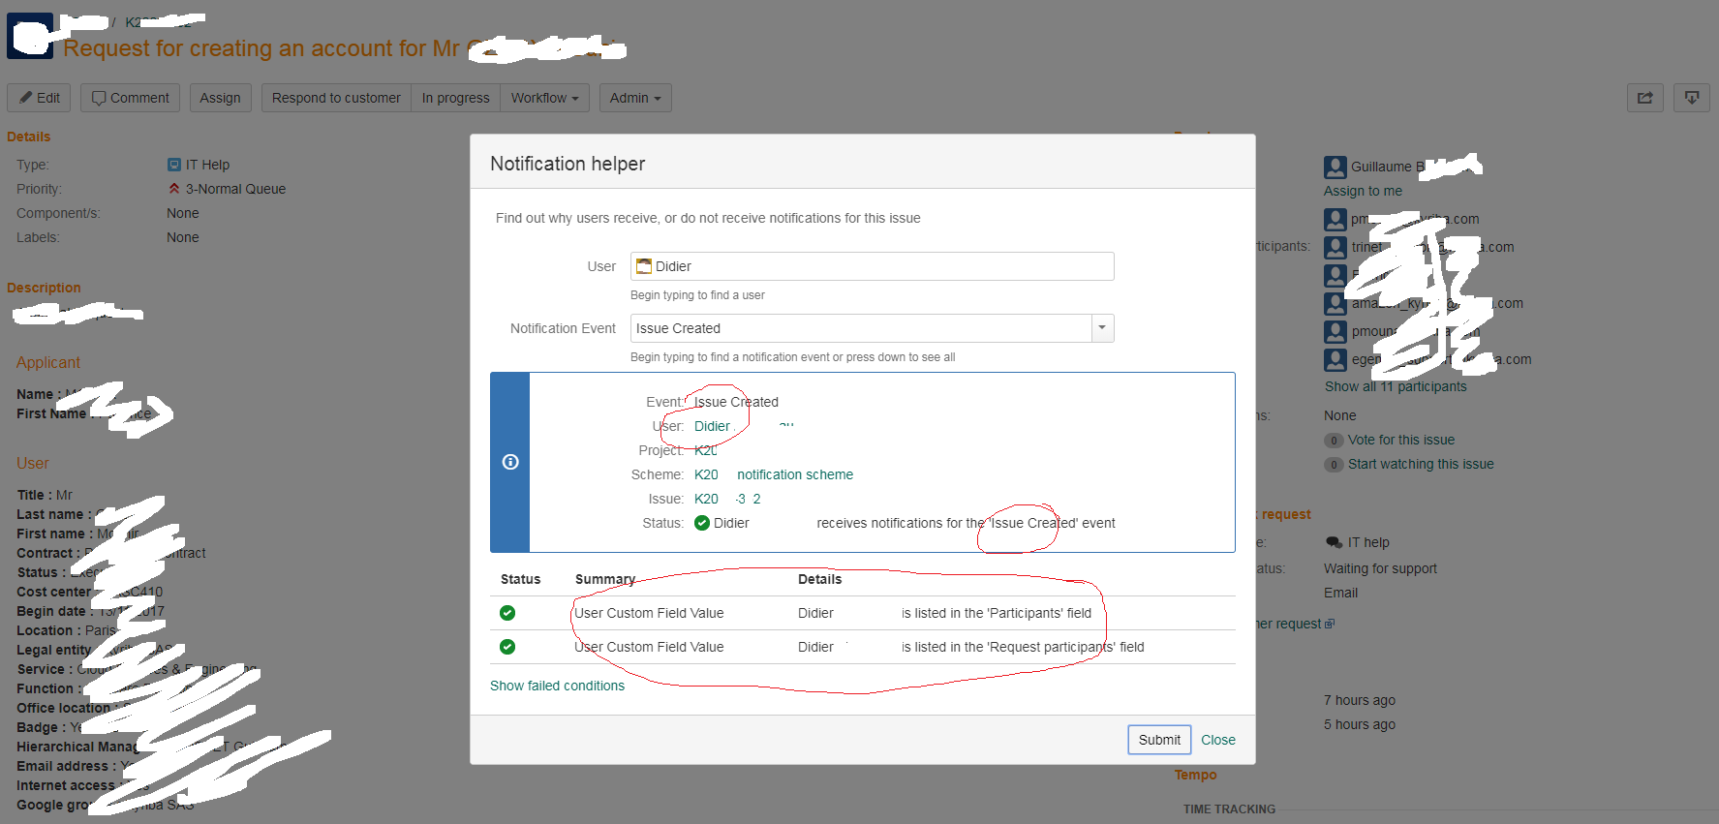Click Show failed conditions link
Viewport: 1719px width, 824px height.
point(557,686)
